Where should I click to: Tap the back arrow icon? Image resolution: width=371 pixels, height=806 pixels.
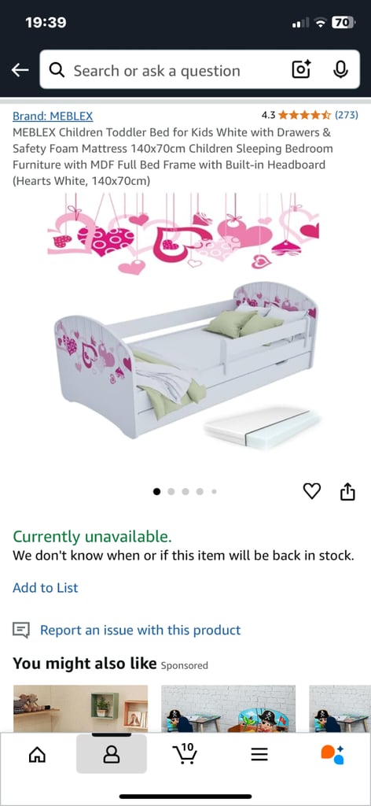[x=20, y=70]
